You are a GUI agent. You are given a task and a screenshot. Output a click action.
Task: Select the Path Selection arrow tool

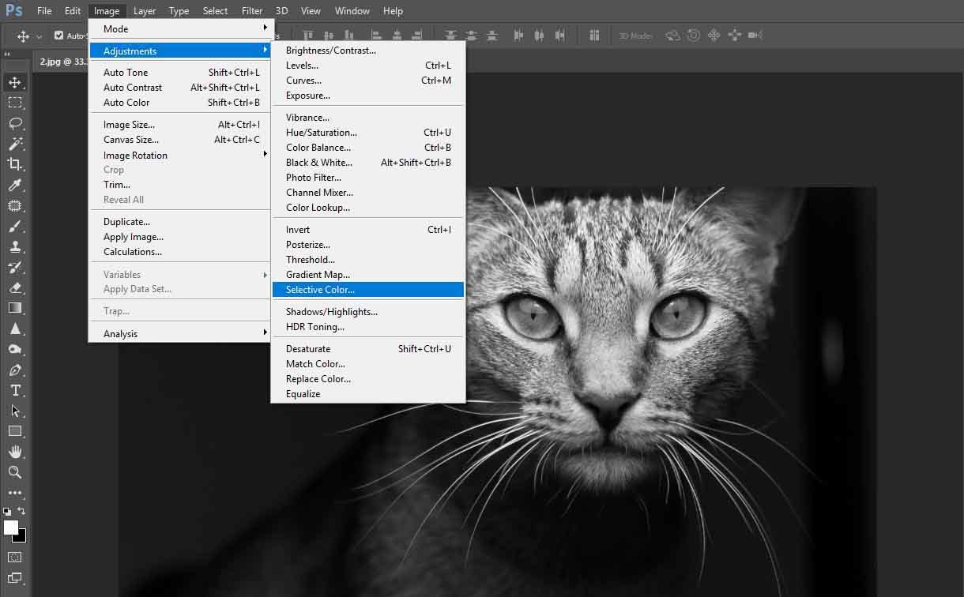click(x=15, y=411)
